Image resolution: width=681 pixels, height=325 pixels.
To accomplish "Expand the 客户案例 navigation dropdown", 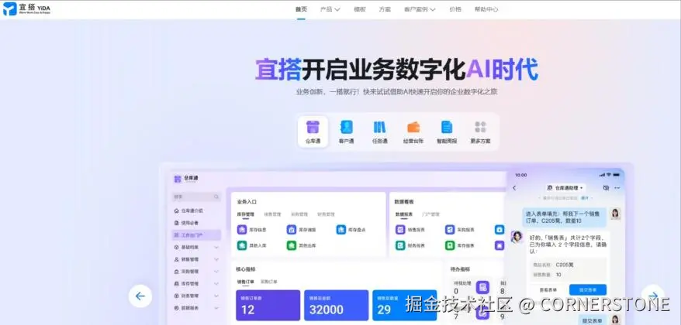I will coord(420,9).
